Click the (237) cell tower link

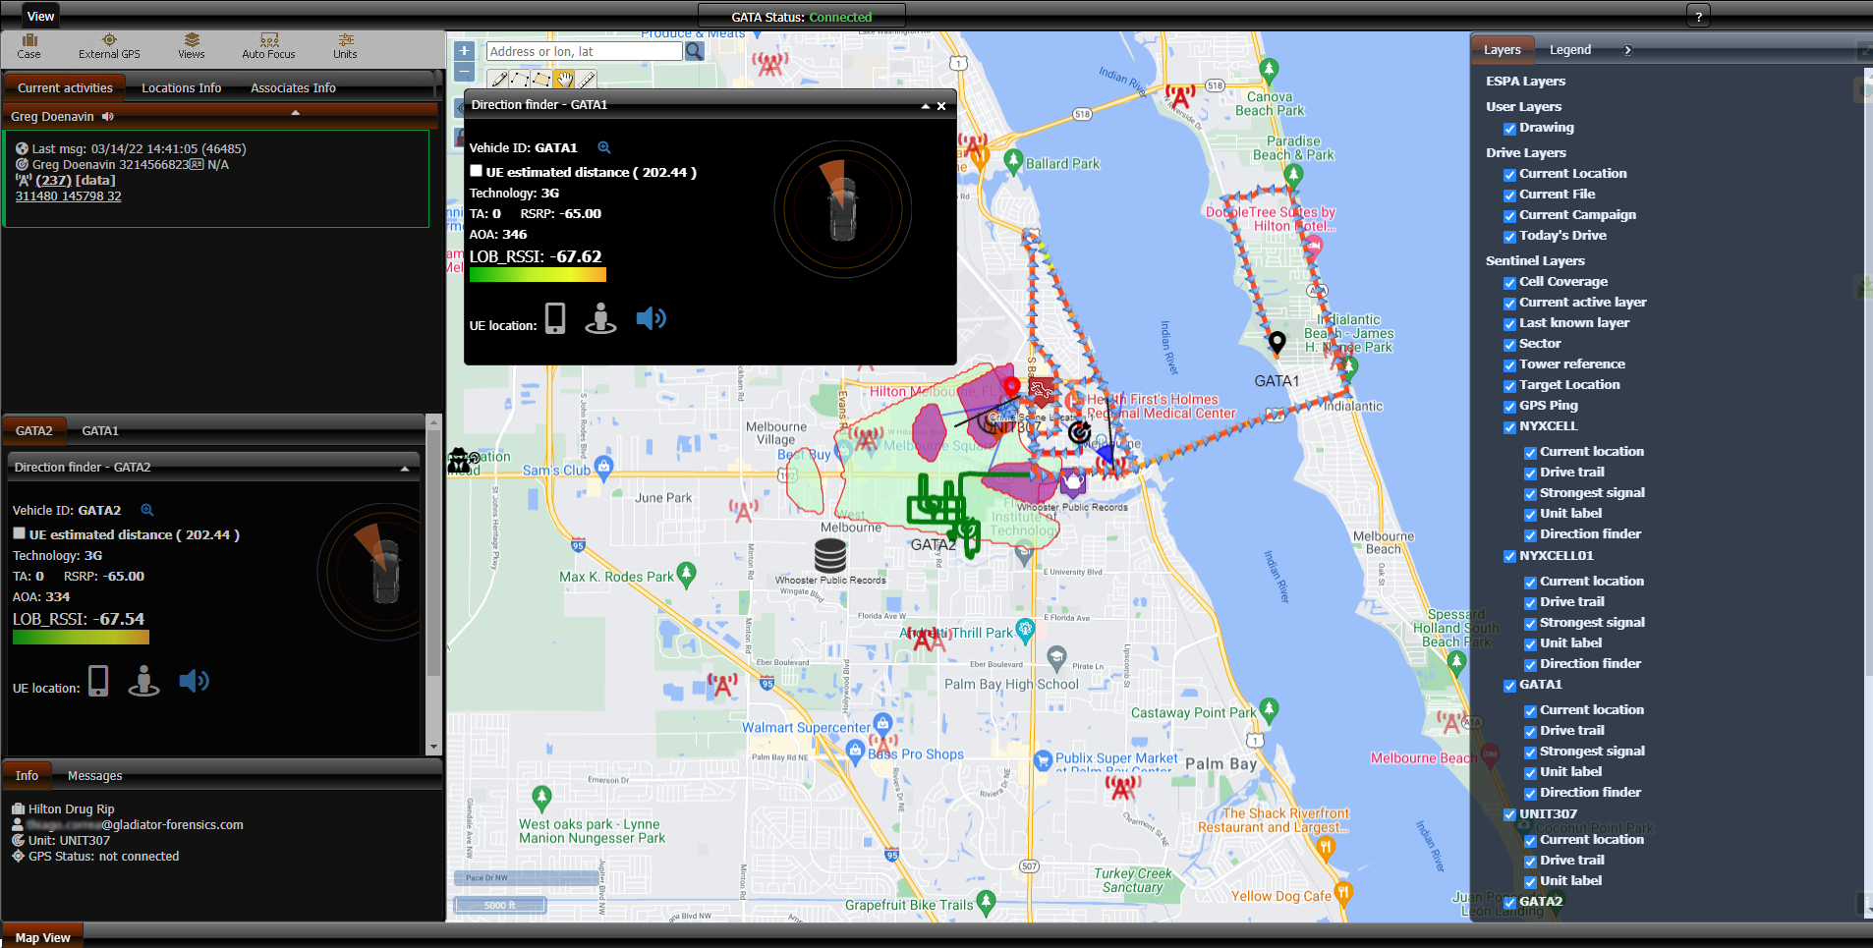point(54,181)
